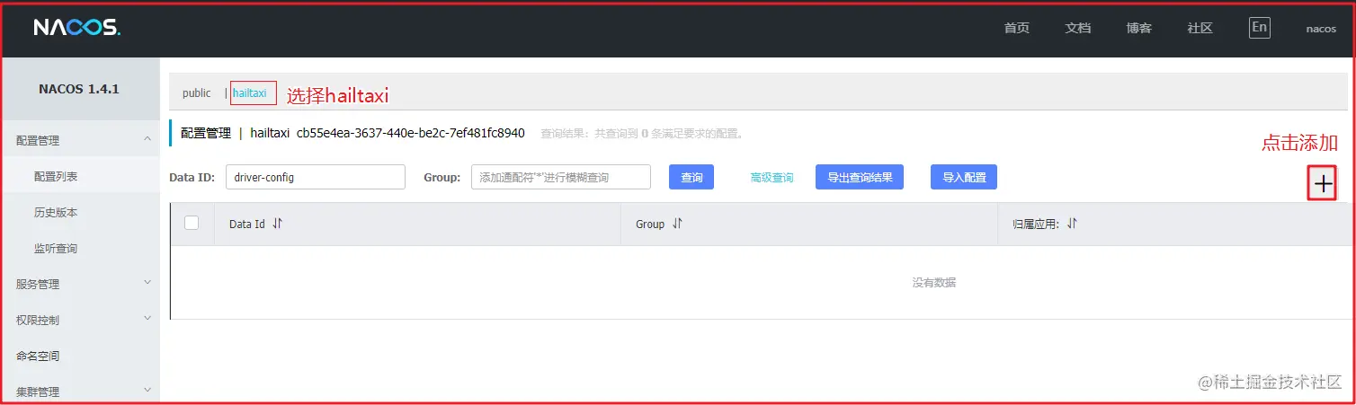This screenshot has height=405, width=1356.
Task: Go to 首页 in top navigation
Action: click(x=1017, y=28)
